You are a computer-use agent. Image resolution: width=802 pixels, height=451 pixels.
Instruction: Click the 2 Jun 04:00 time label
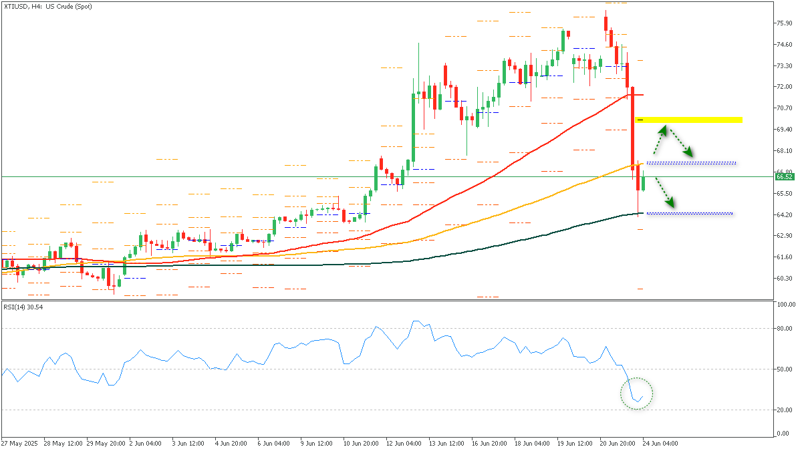click(x=145, y=443)
